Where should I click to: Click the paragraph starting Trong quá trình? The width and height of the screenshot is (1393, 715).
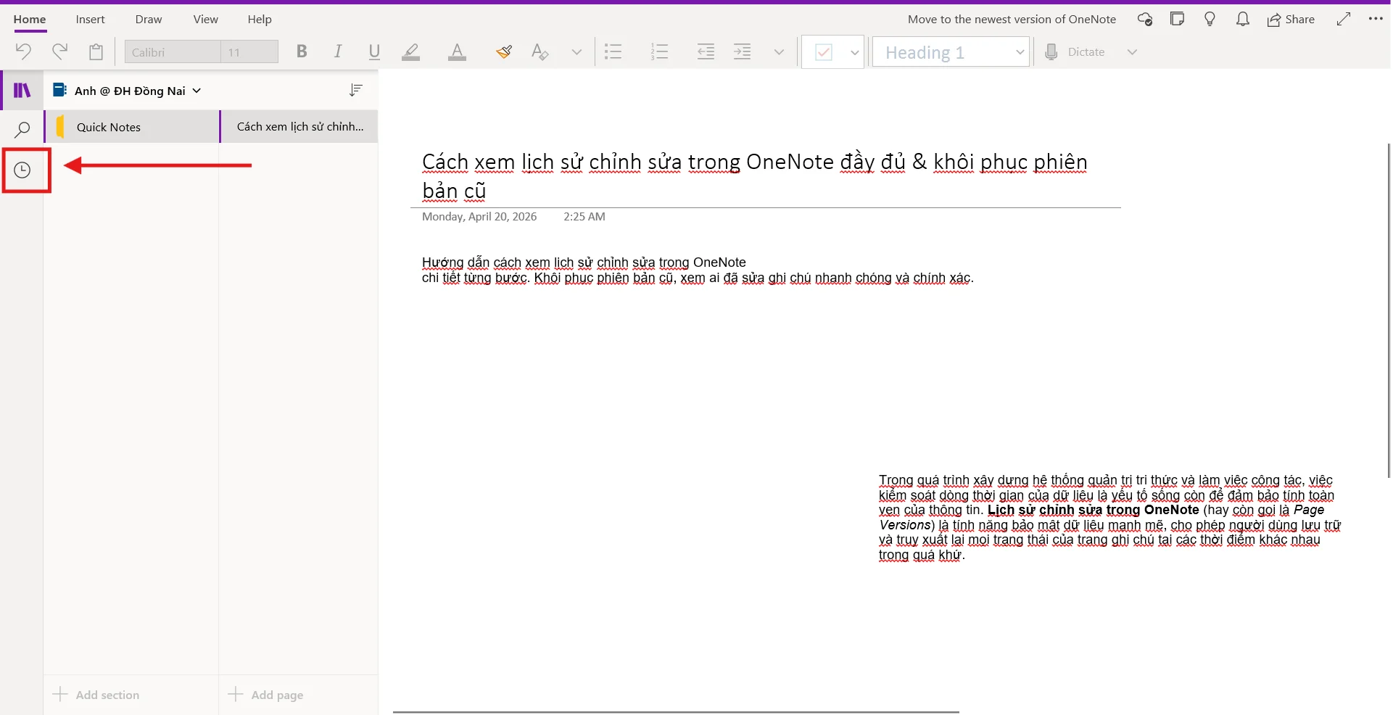point(1109,518)
